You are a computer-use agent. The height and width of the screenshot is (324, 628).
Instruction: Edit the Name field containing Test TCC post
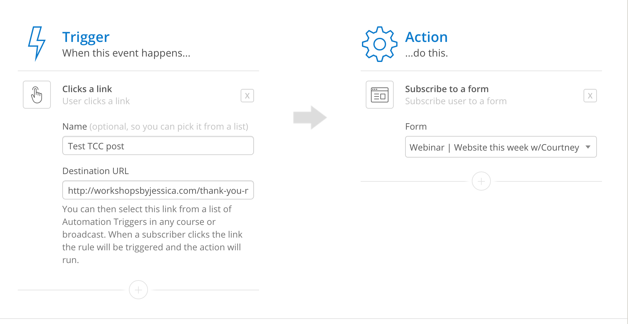(158, 145)
